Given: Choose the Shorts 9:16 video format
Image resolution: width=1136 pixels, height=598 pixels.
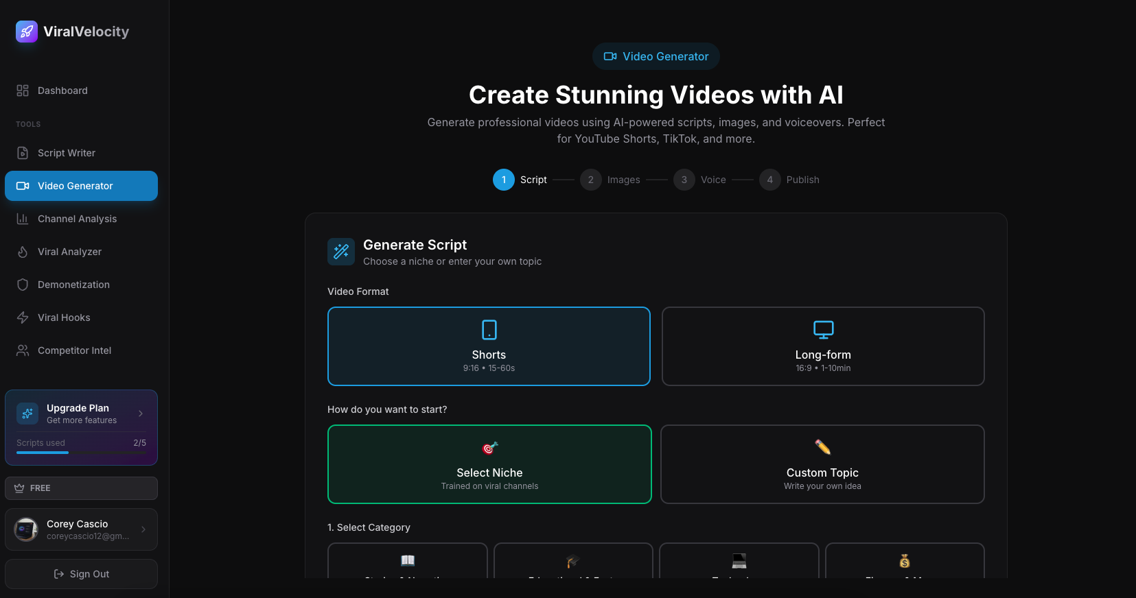Looking at the screenshot, I should pyautogui.click(x=489, y=346).
